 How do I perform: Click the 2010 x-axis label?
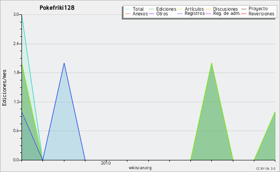tap(106, 163)
